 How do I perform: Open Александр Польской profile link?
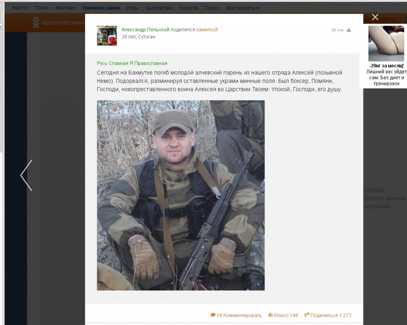pyautogui.click(x=145, y=30)
